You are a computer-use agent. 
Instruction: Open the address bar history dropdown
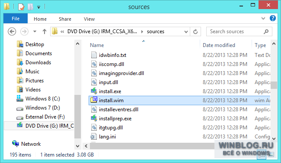[186, 31]
